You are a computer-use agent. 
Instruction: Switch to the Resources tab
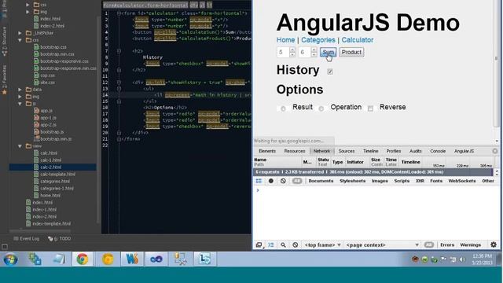coord(295,151)
